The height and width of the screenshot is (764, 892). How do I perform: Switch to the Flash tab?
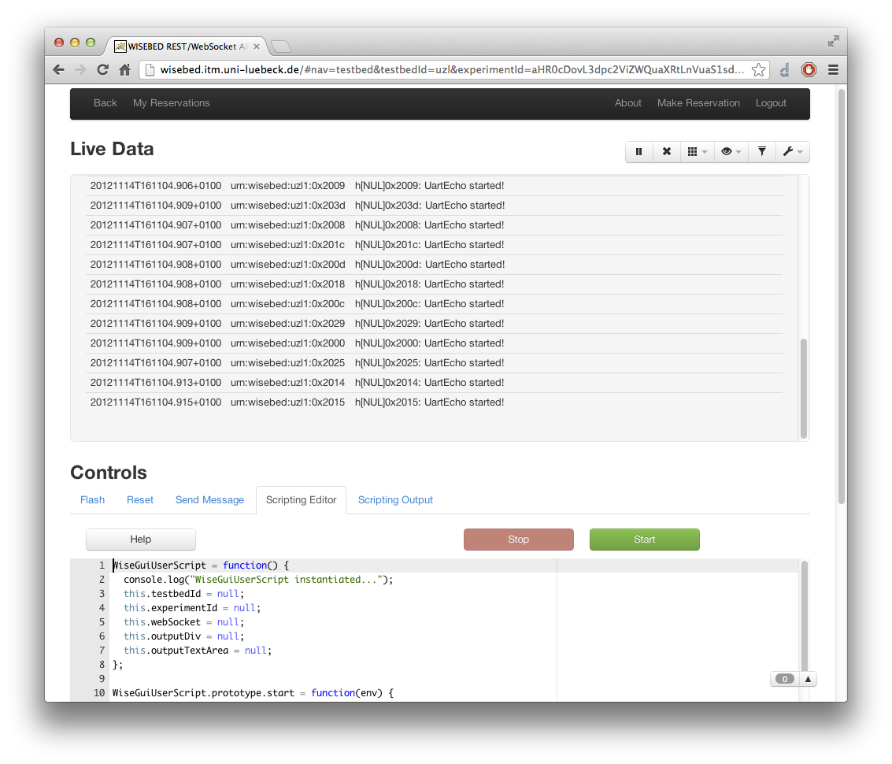pyautogui.click(x=92, y=500)
